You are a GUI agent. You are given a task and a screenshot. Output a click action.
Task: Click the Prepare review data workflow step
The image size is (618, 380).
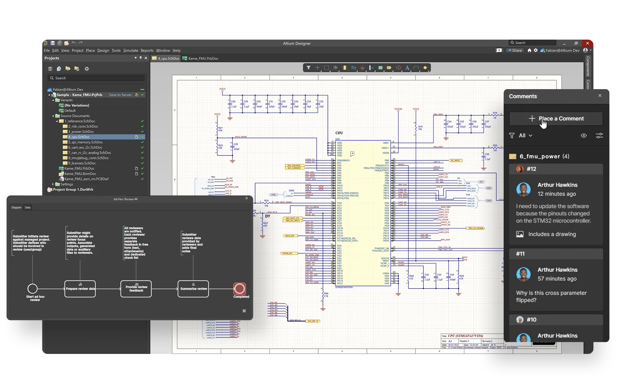pos(80,289)
